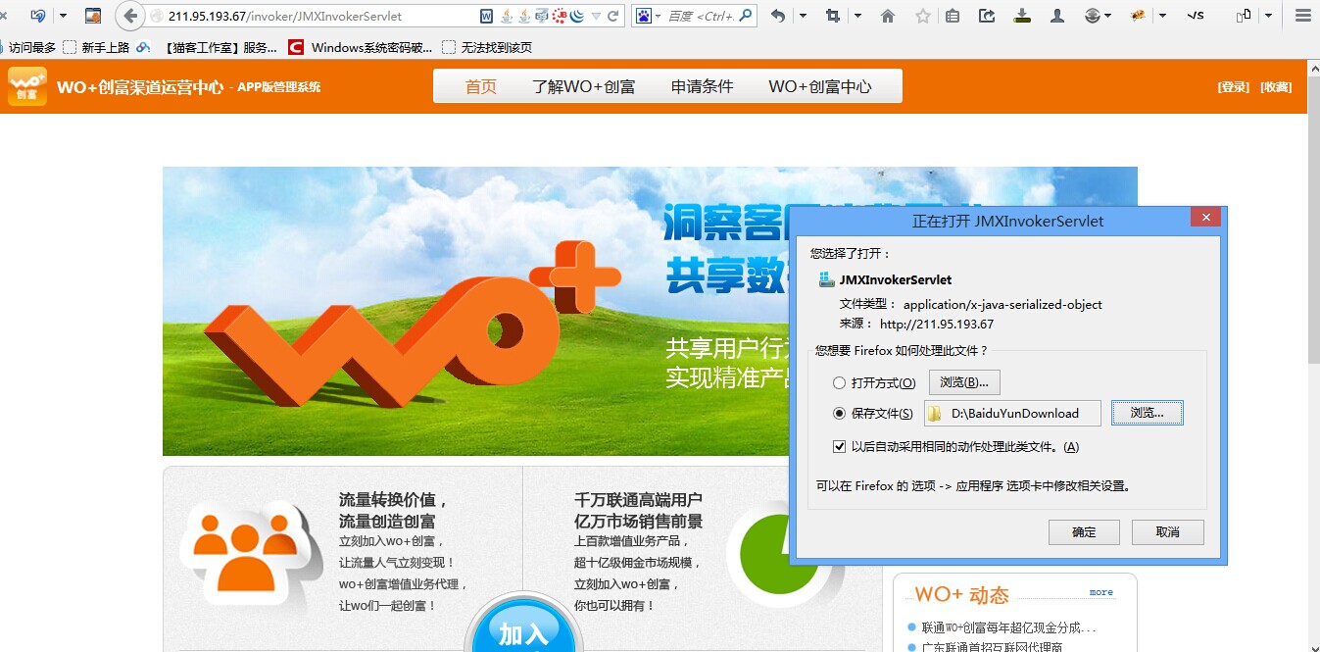The height and width of the screenshot is (652, 1320).
Task: Open dropdown arrow beside globe download icon
Action: pos(1108,16)
